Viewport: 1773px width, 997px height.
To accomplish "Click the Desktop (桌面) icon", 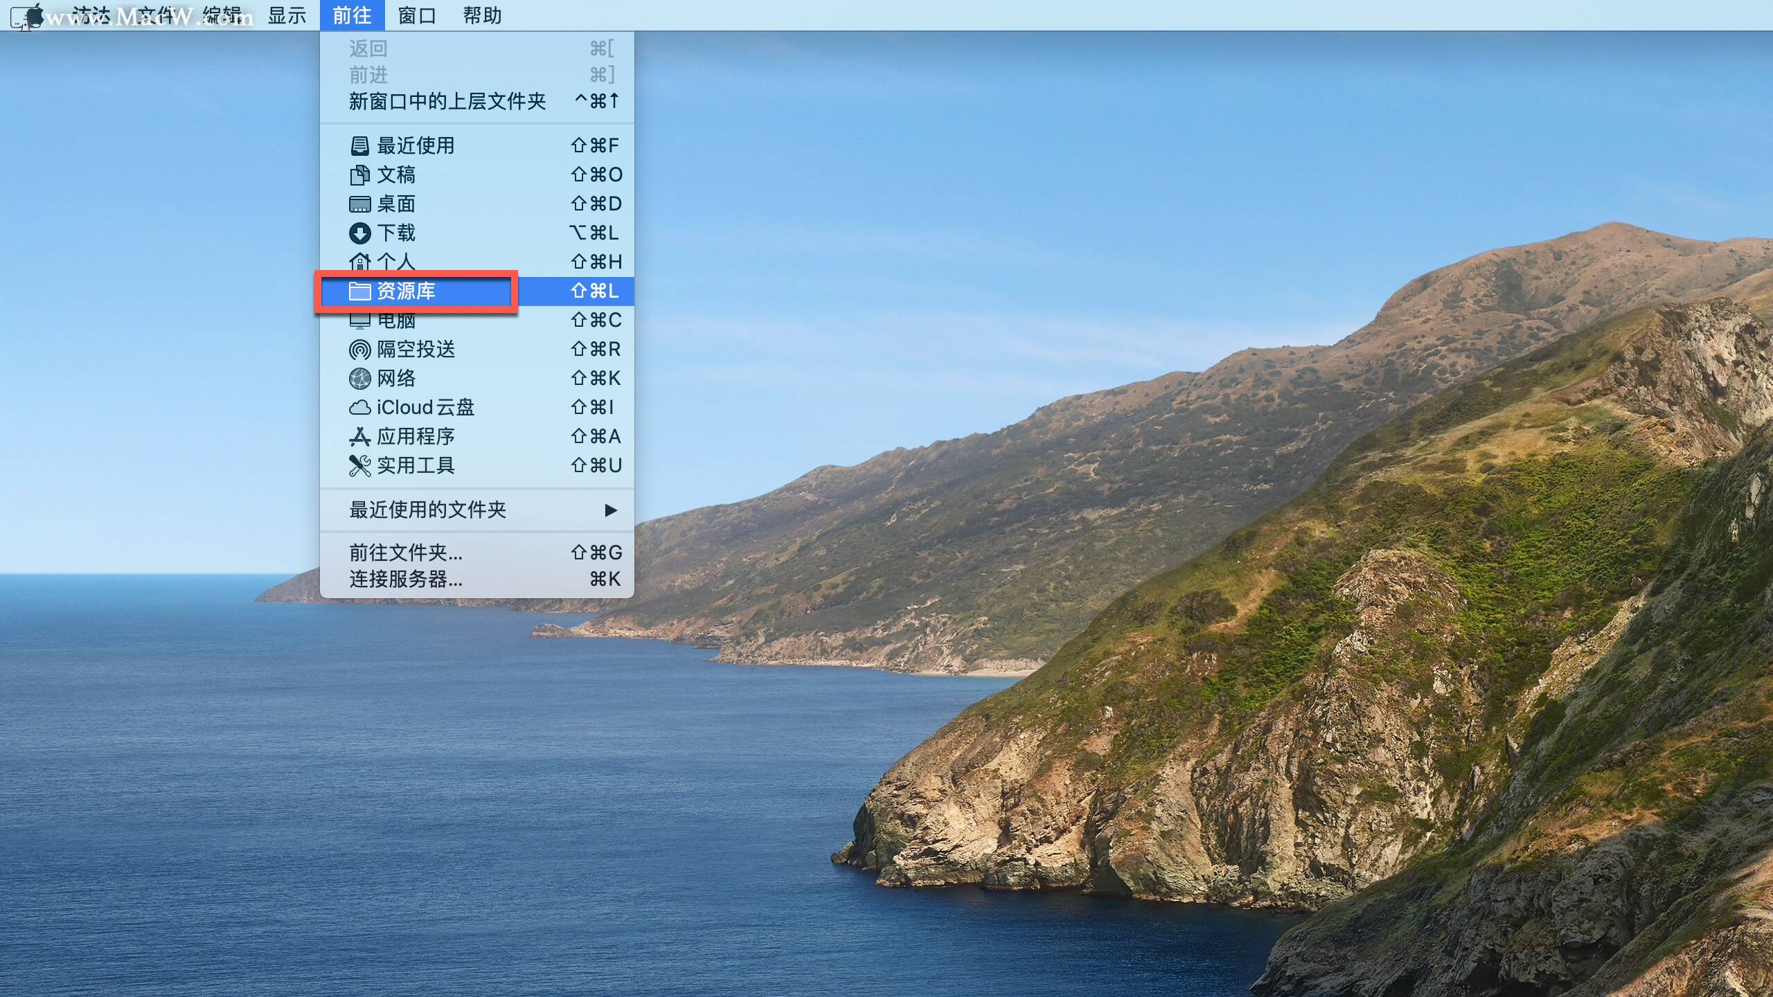I will click(359, 204).
